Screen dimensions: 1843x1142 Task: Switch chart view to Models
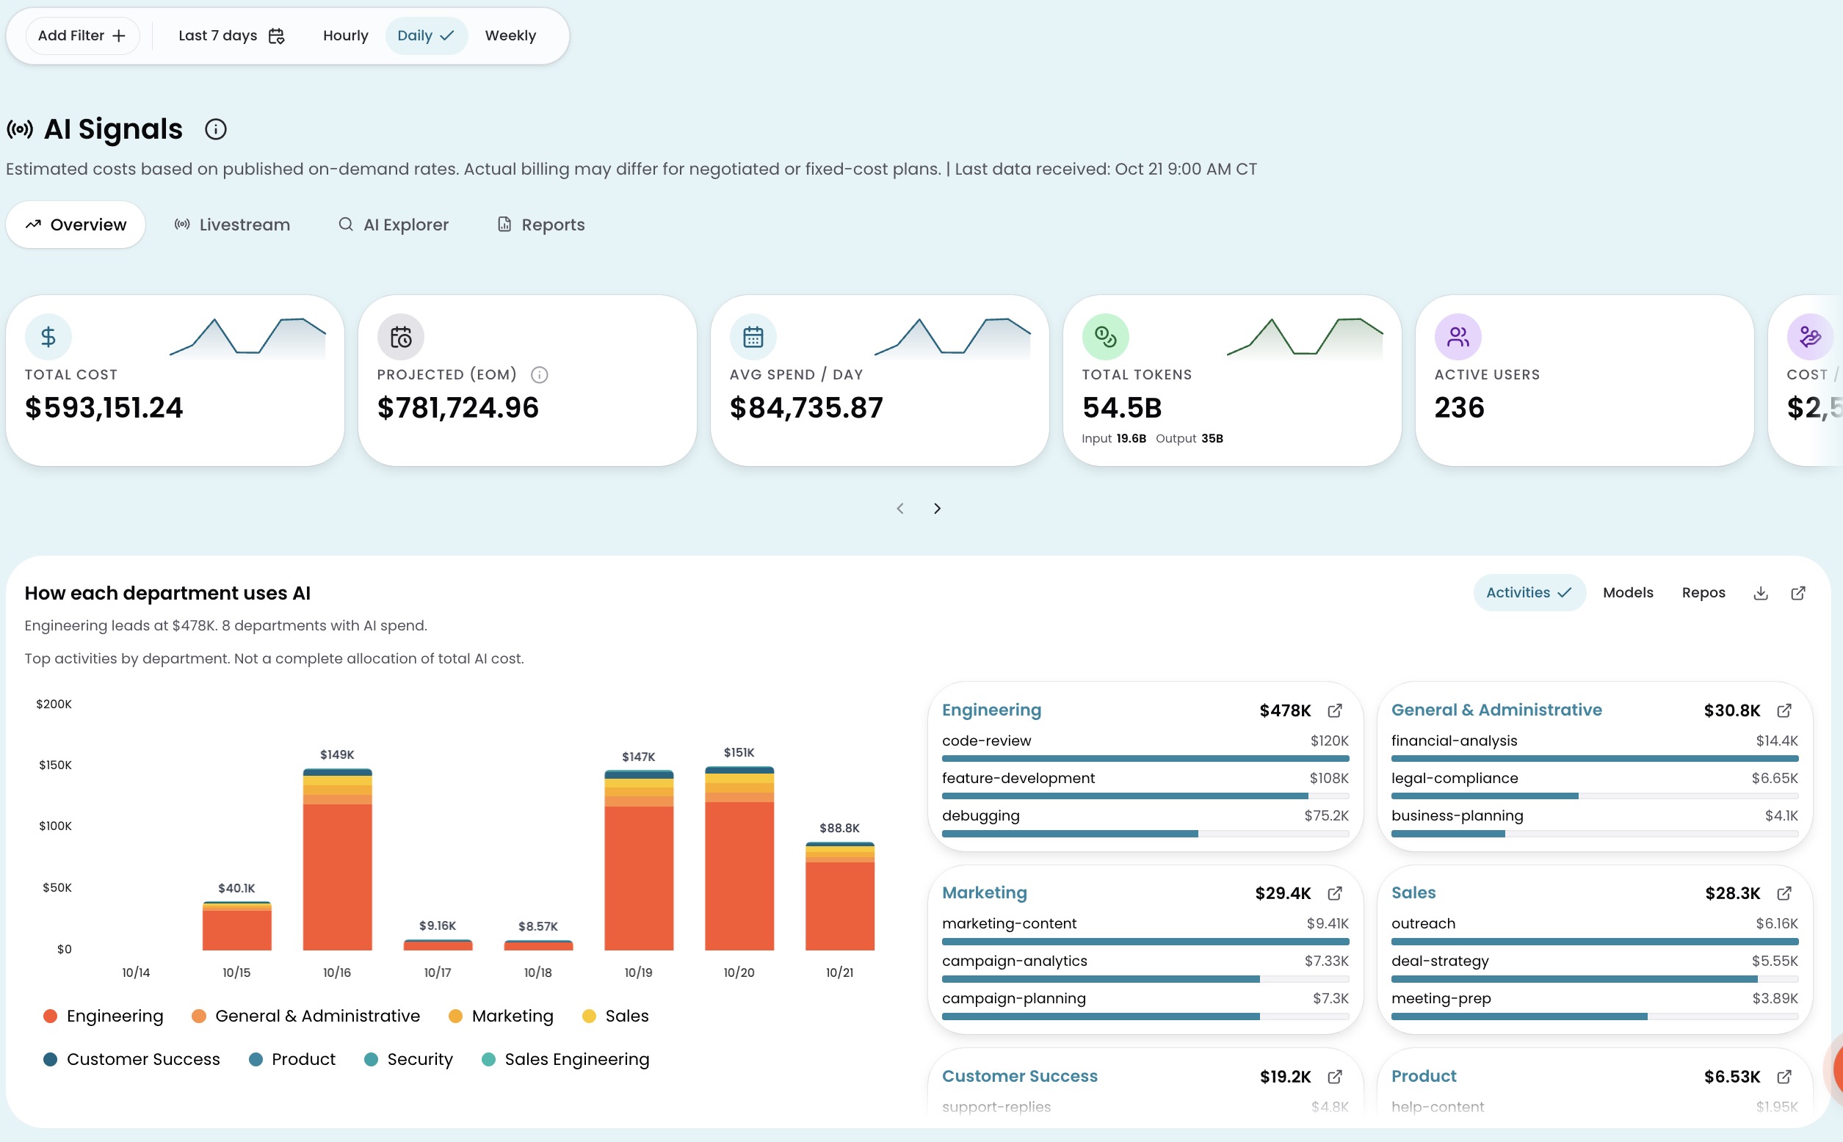click(1628, 593)
